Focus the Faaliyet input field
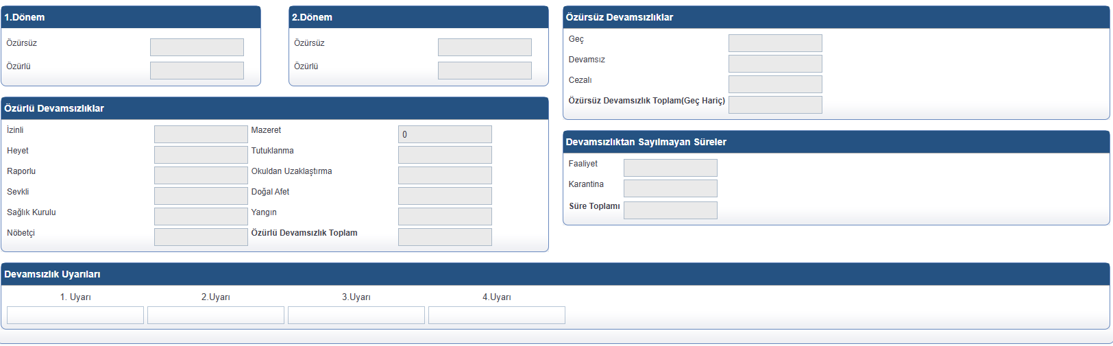 click(x=670, y=168)
